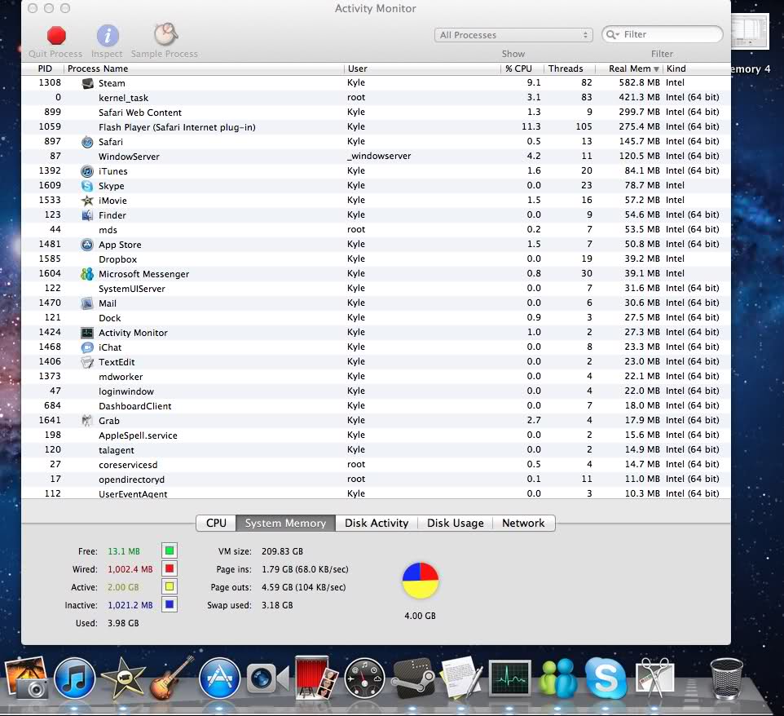This screenshot has width=784, height=716.
Task: Select the kernel_task process row
Action: (376, 98)
